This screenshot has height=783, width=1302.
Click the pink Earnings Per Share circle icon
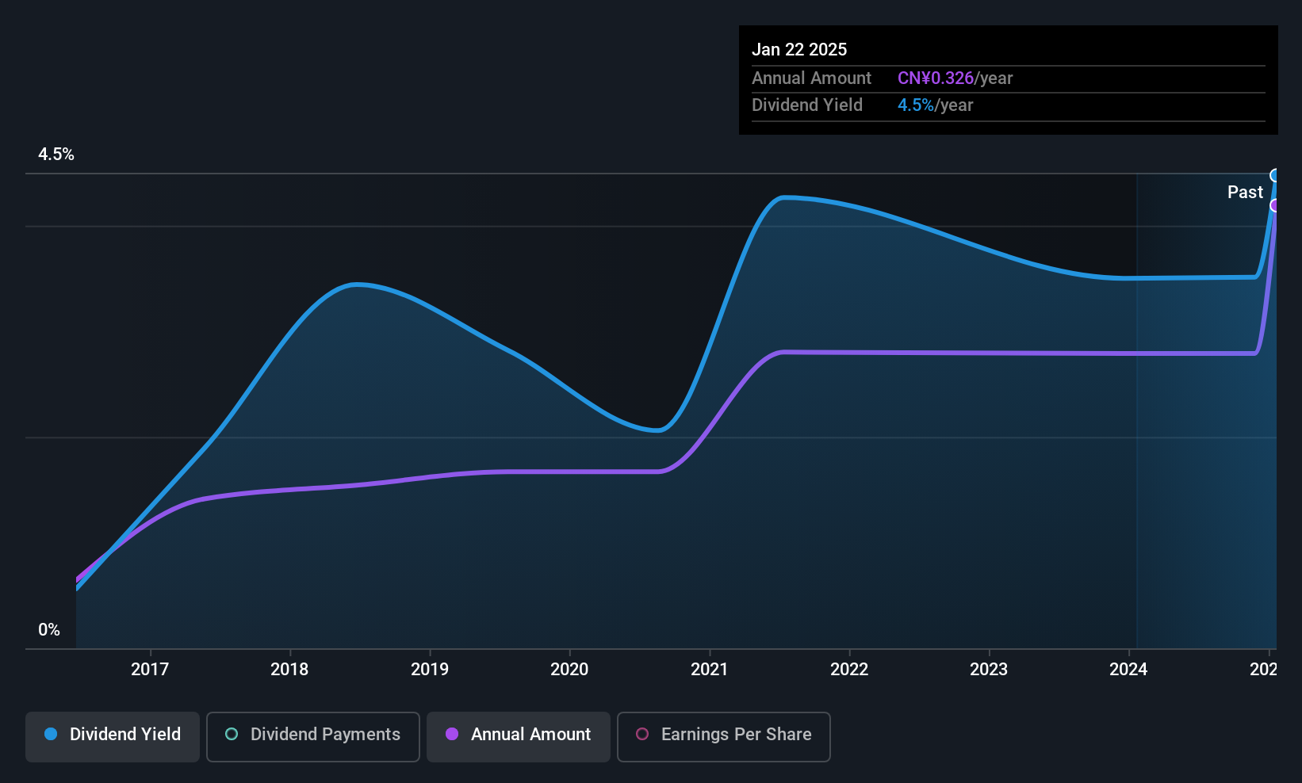click(x=642, y=736)
